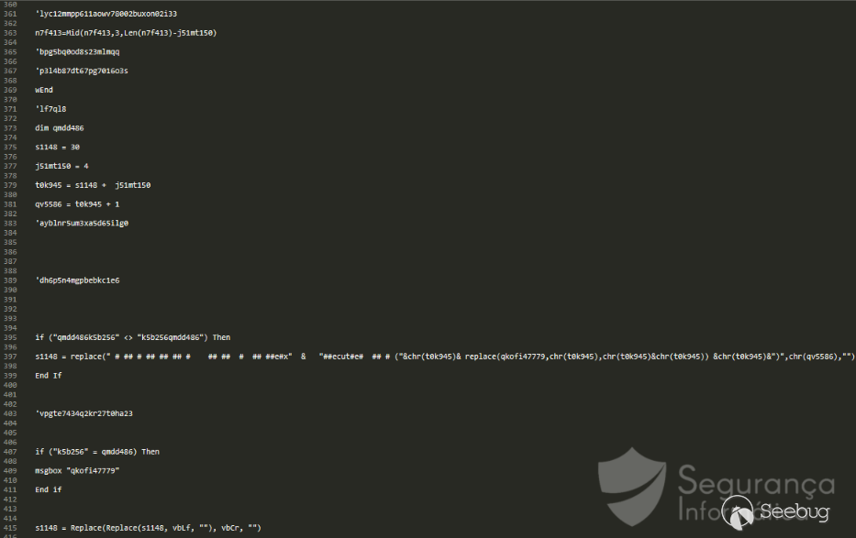The image size is (856, 538).
Task: Click the 'dim qmdd486' declaration line
Action: (x=60, y=128)
